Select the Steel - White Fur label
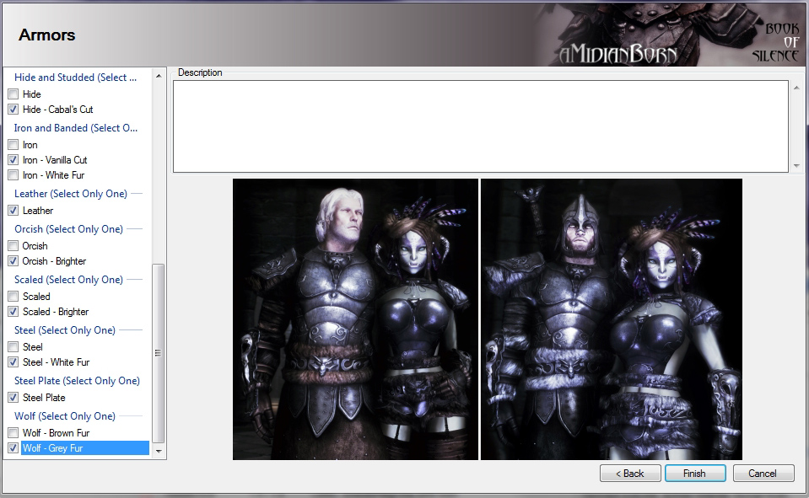Viewport: 809px width, 498px height. point(57,361)
